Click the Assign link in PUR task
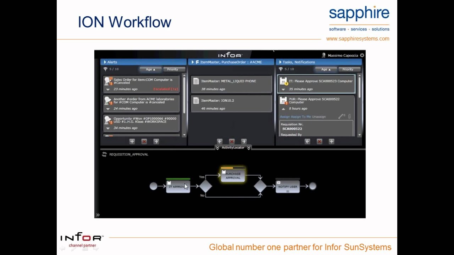Viewport: 454px width, 255px height. pyautogui.click(x=285, y=117)
